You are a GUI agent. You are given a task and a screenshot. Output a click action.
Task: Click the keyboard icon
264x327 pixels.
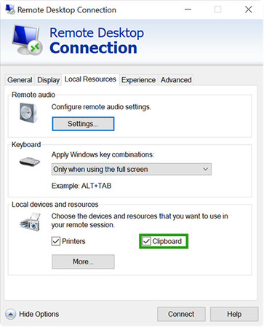tap(30, 162)
